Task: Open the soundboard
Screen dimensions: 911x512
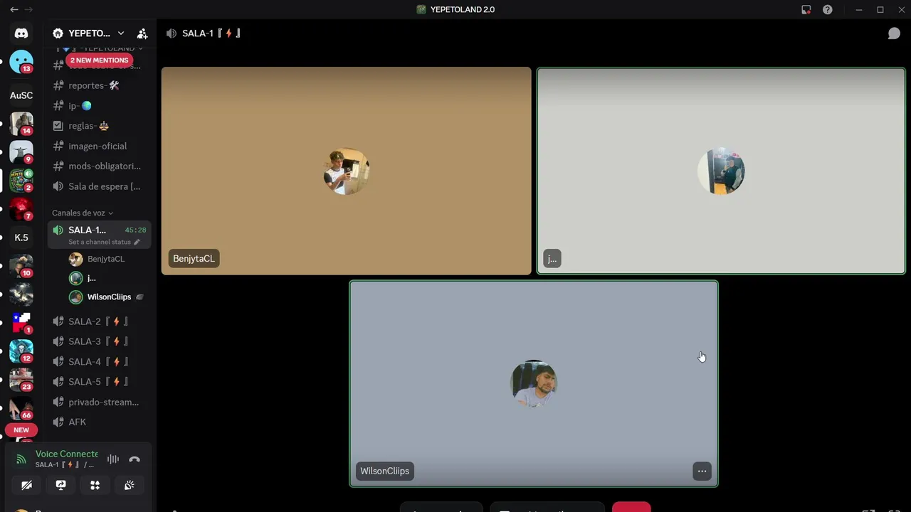Action: [129, 485]
